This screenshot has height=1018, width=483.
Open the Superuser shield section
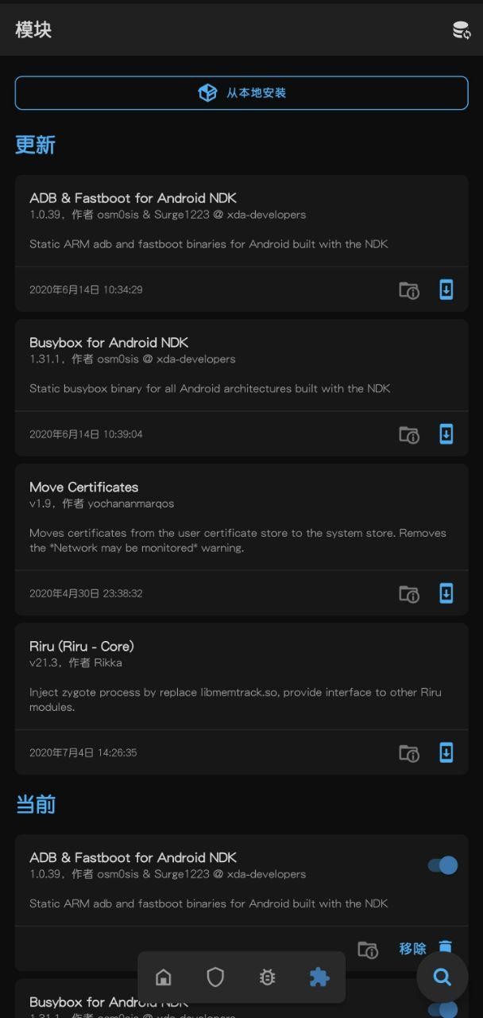[215, 977]
